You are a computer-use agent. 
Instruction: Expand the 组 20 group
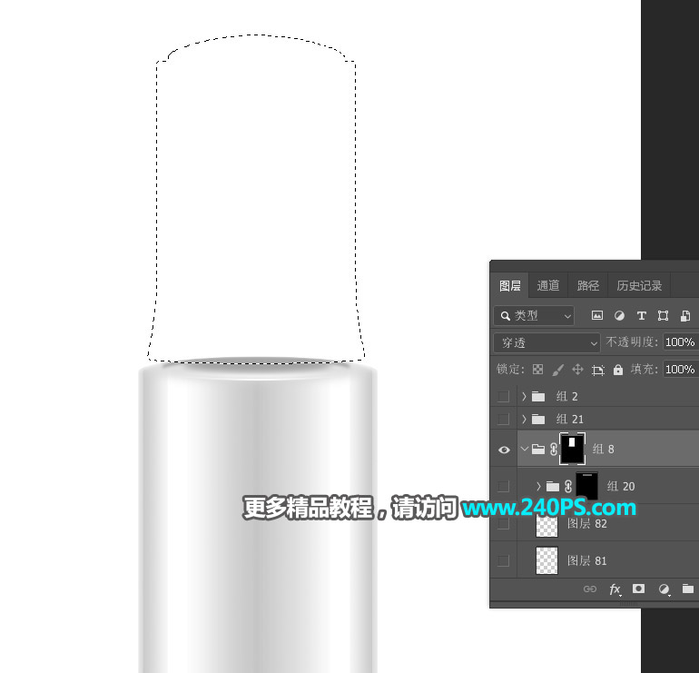click(538, 486)
